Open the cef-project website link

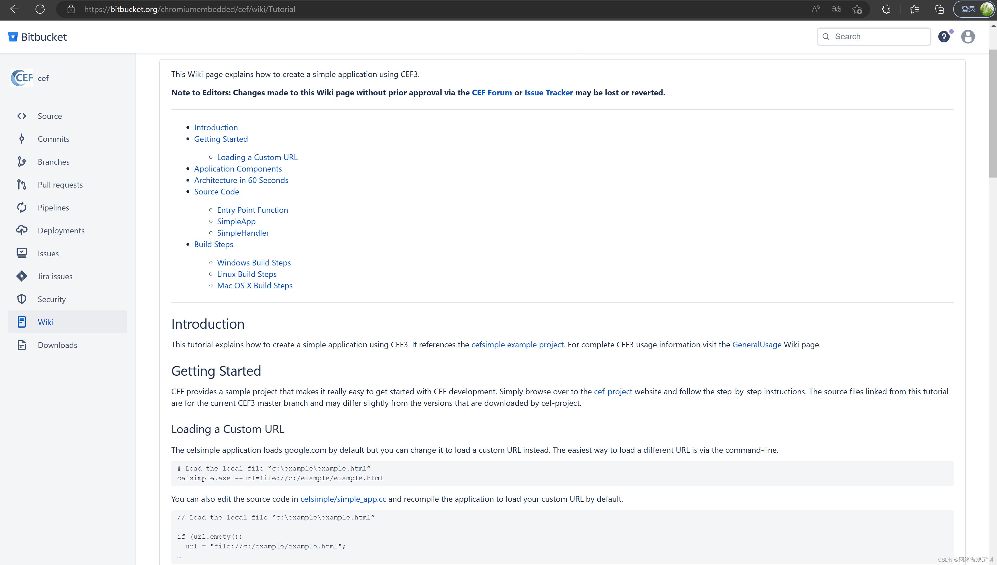click(613, 391)
